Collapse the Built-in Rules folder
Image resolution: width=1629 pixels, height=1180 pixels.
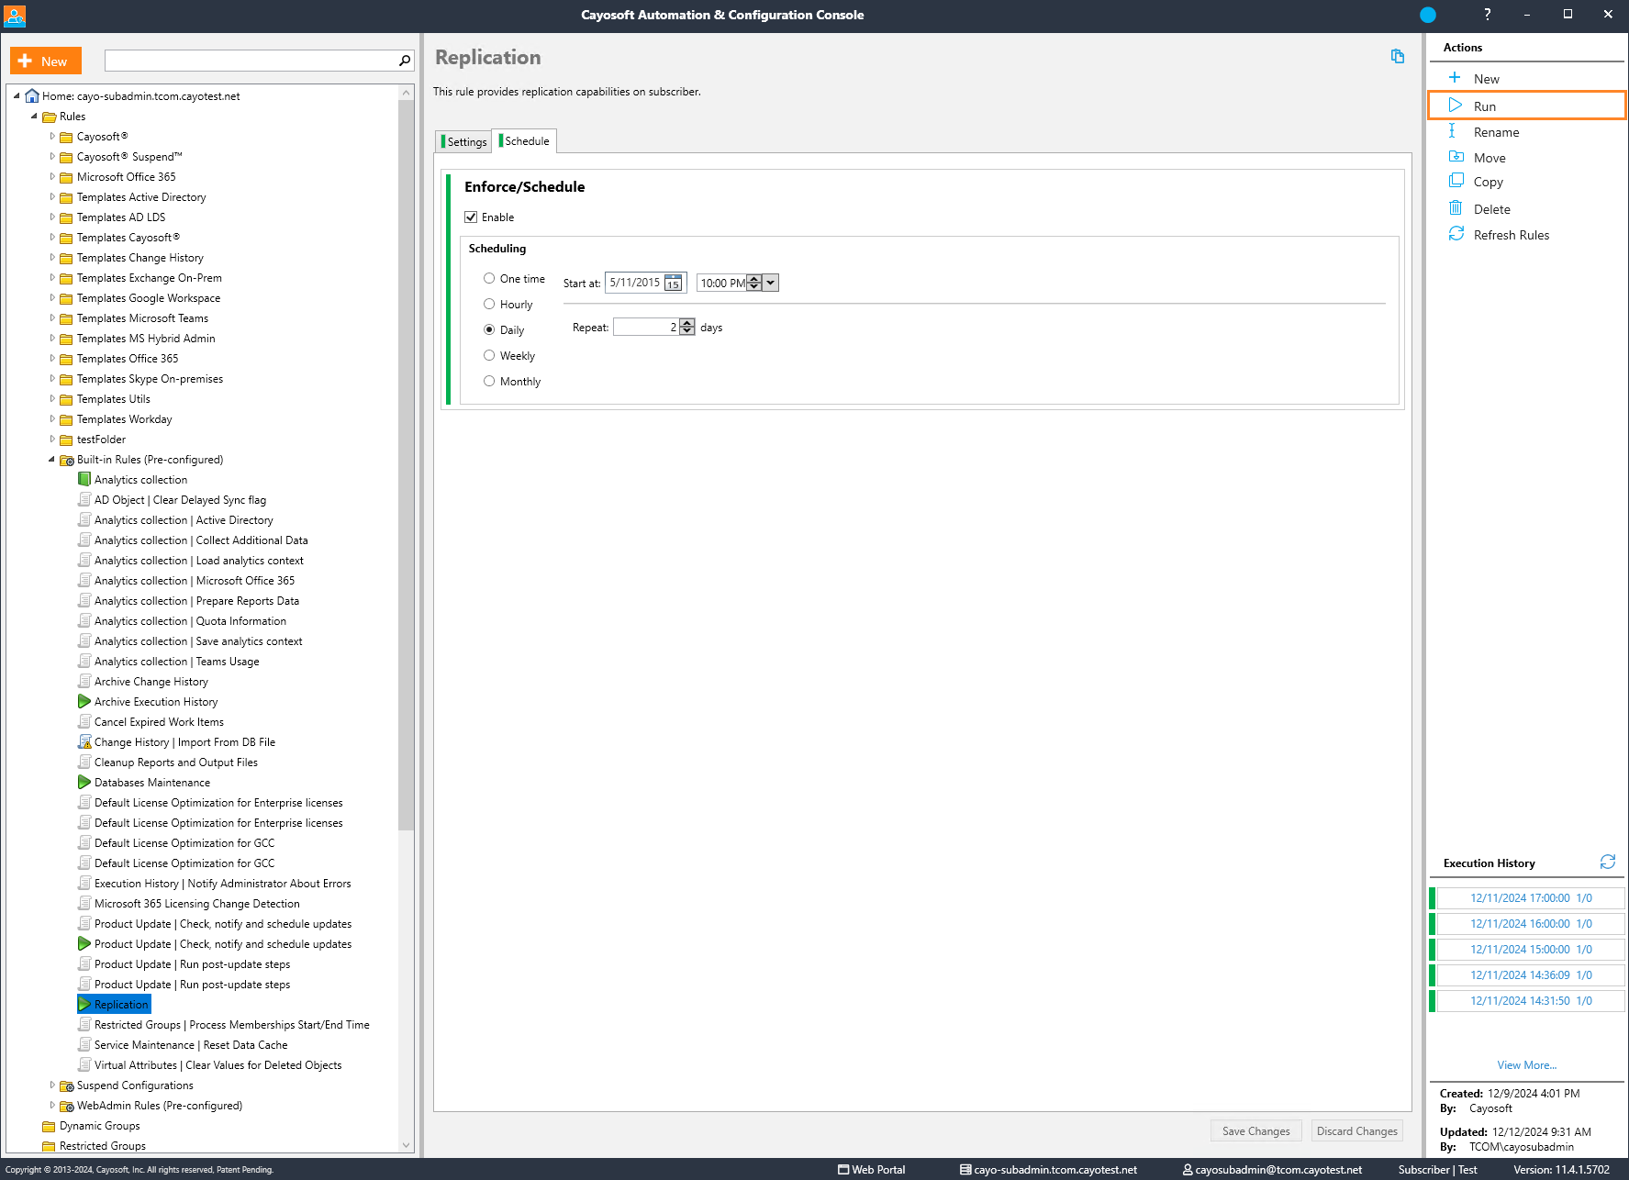[x=51, y=460]
